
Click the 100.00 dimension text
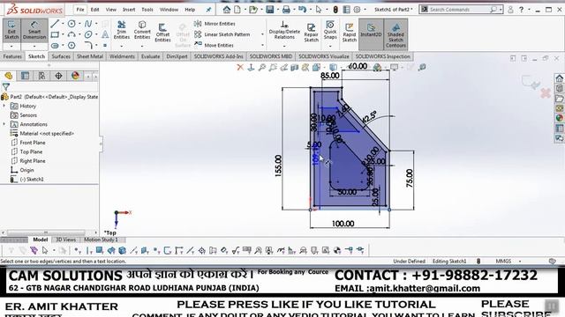(343, 224)
